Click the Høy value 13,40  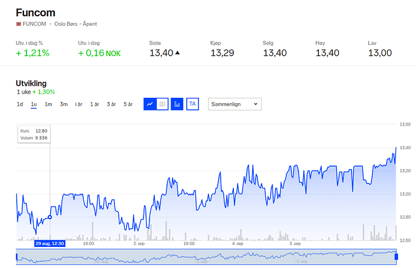point(327,53)
